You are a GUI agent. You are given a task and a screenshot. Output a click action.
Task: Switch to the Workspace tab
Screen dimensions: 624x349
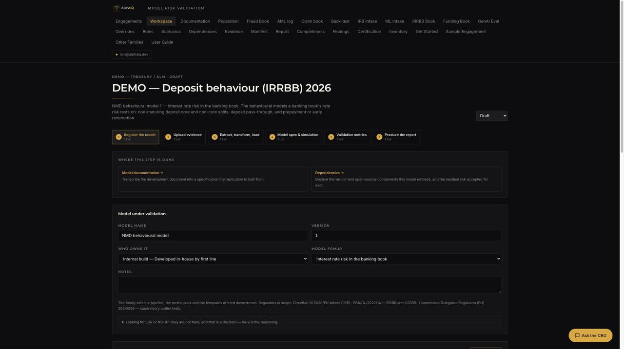(161, 21)
